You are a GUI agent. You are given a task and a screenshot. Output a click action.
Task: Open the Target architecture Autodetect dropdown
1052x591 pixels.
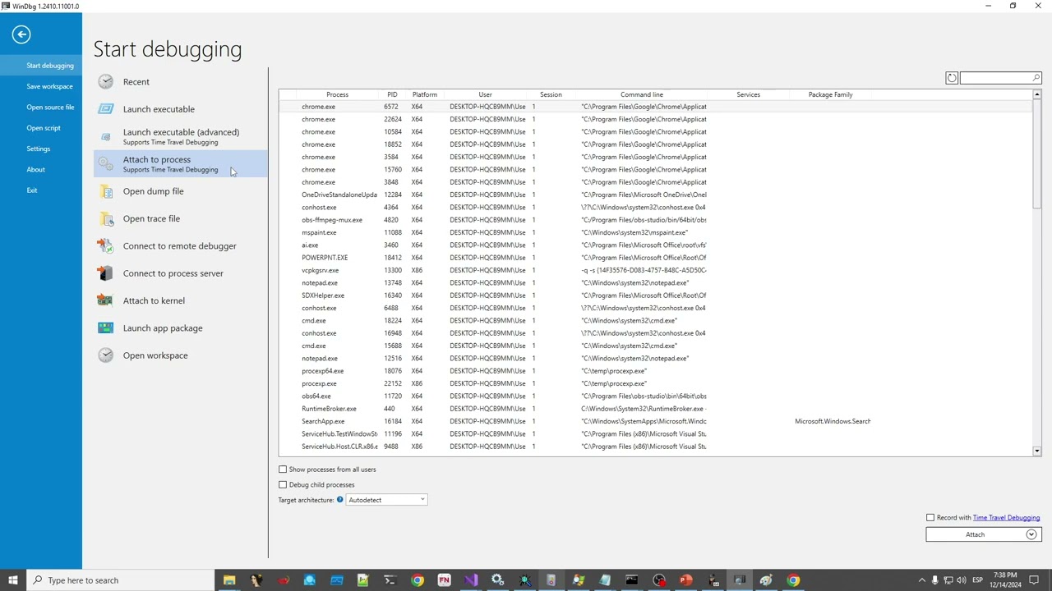(386, 500)
